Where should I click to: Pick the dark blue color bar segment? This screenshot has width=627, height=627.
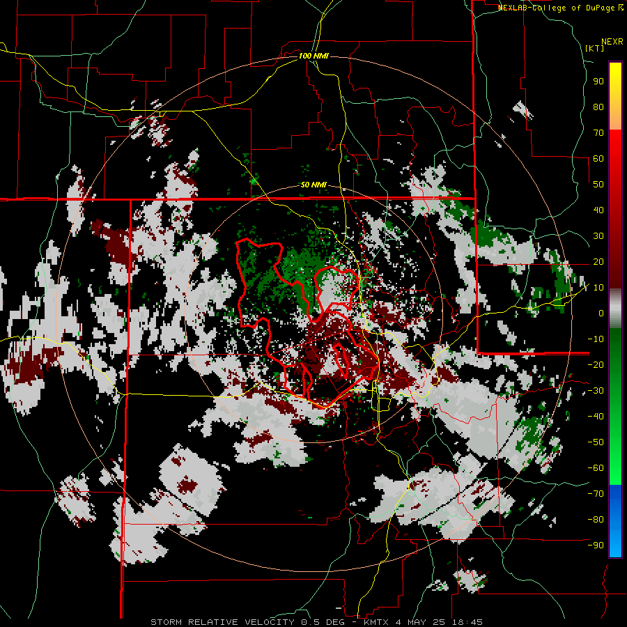tap(615, 498)
